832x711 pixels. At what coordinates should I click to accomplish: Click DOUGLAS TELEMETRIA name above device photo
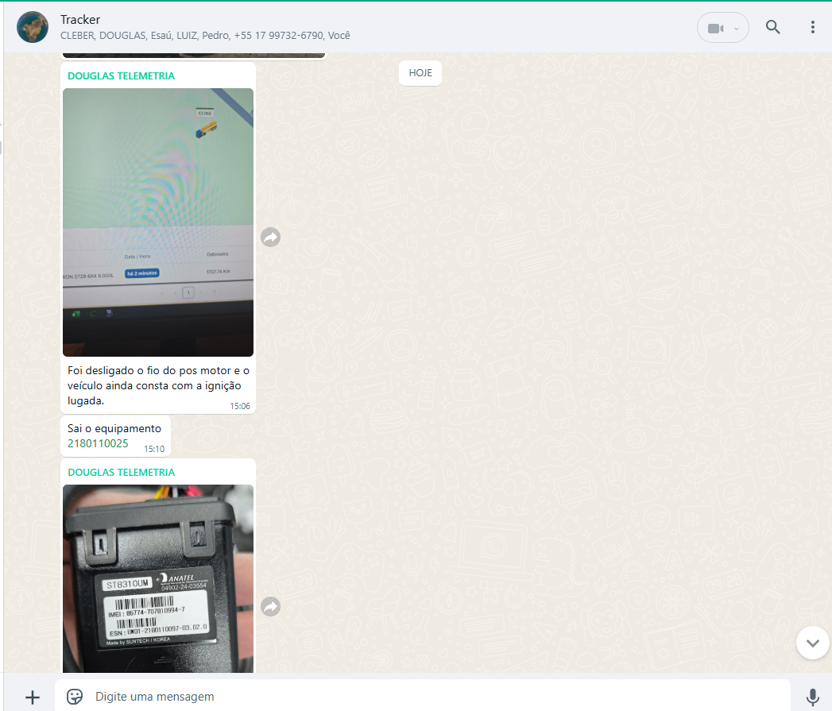pyautogui.click(x=121, y=472)
